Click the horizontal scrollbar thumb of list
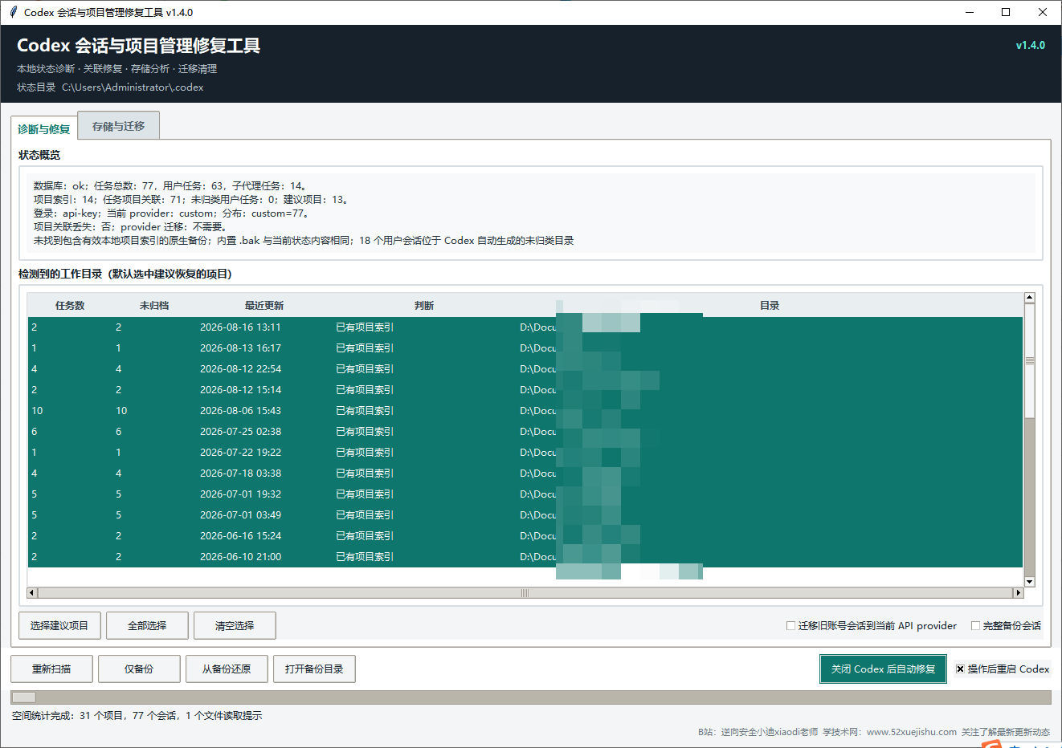Viewport: 1062px width, 748px height. pos(525,593)
